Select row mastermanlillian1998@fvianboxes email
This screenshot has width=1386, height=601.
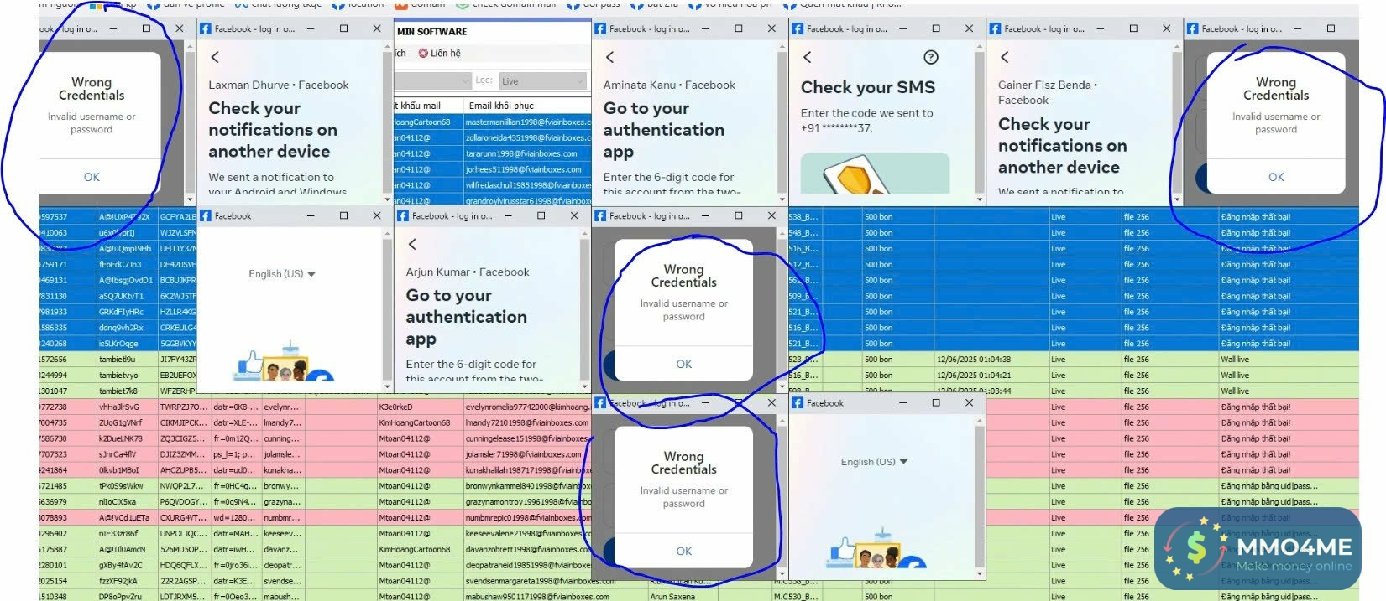coord(528,122)
